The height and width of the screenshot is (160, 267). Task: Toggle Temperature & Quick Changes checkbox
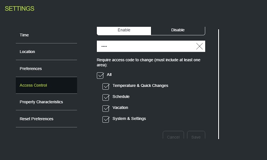(x=106, y=86)
